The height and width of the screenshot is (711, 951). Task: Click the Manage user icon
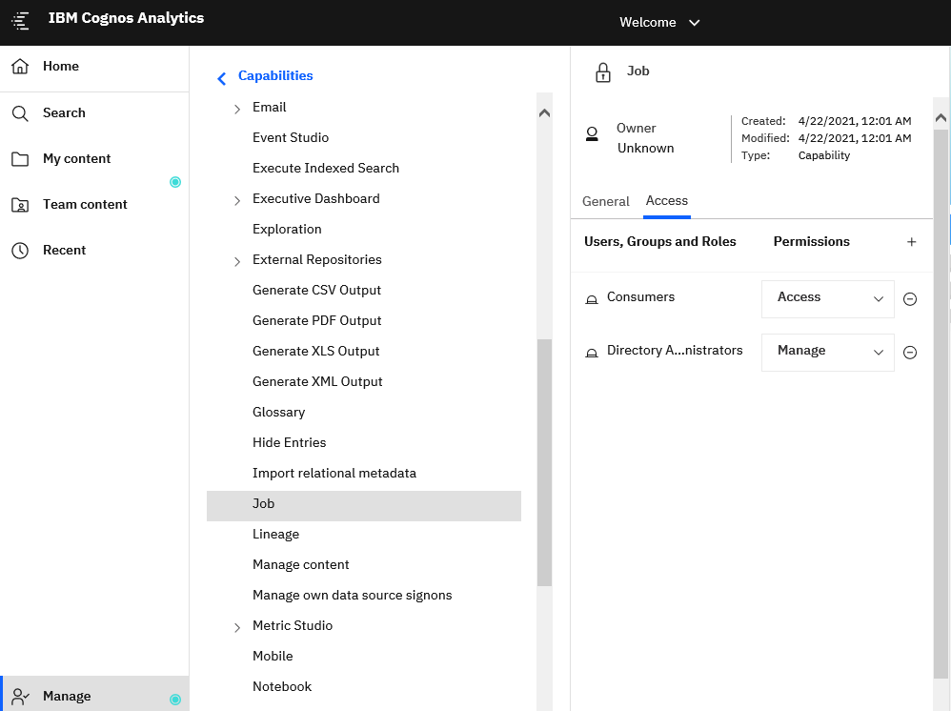coord(21,697)
